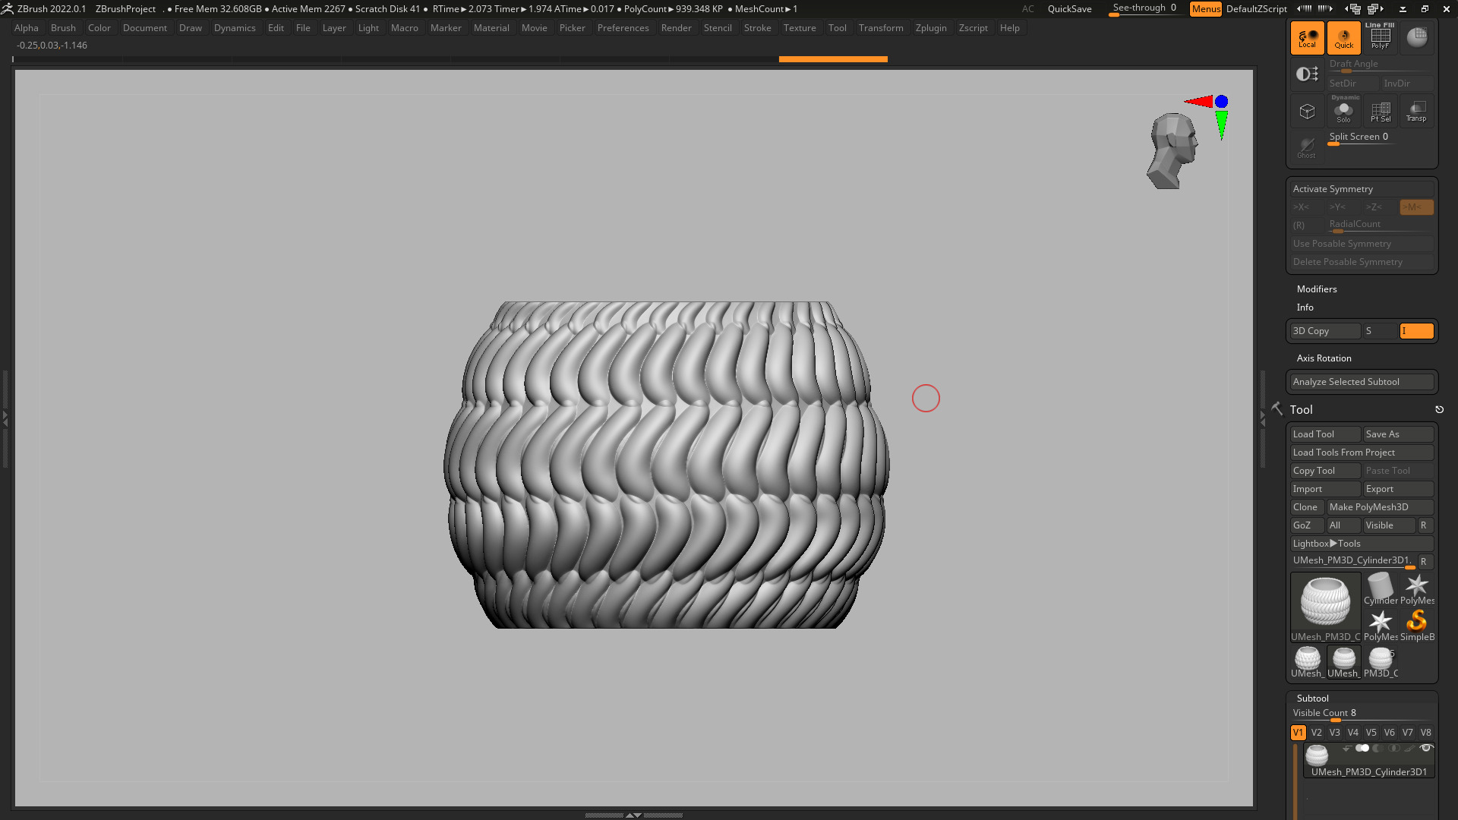
Task: Open the Render menu
Action: tap(676, 28)
